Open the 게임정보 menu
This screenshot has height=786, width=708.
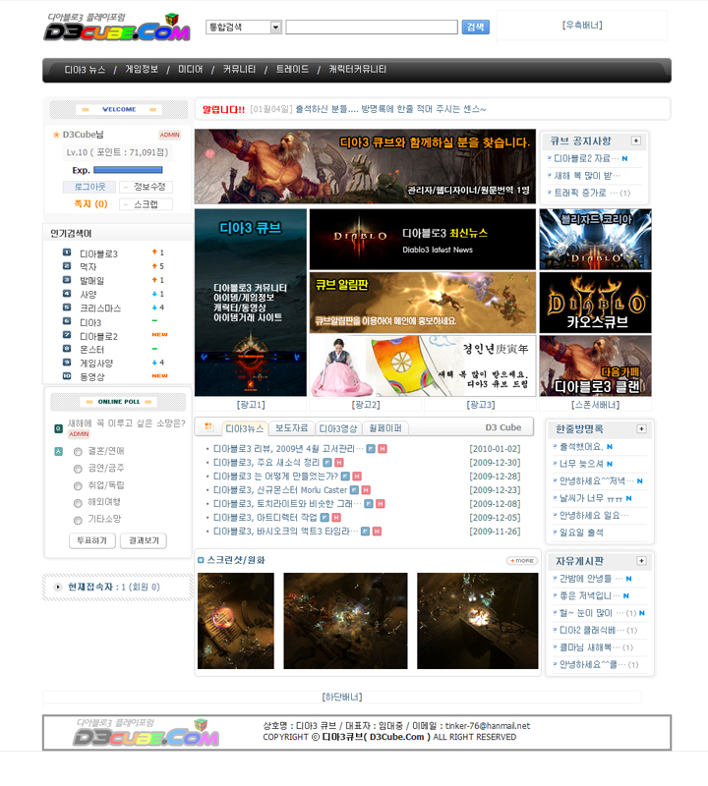(142, 70)
